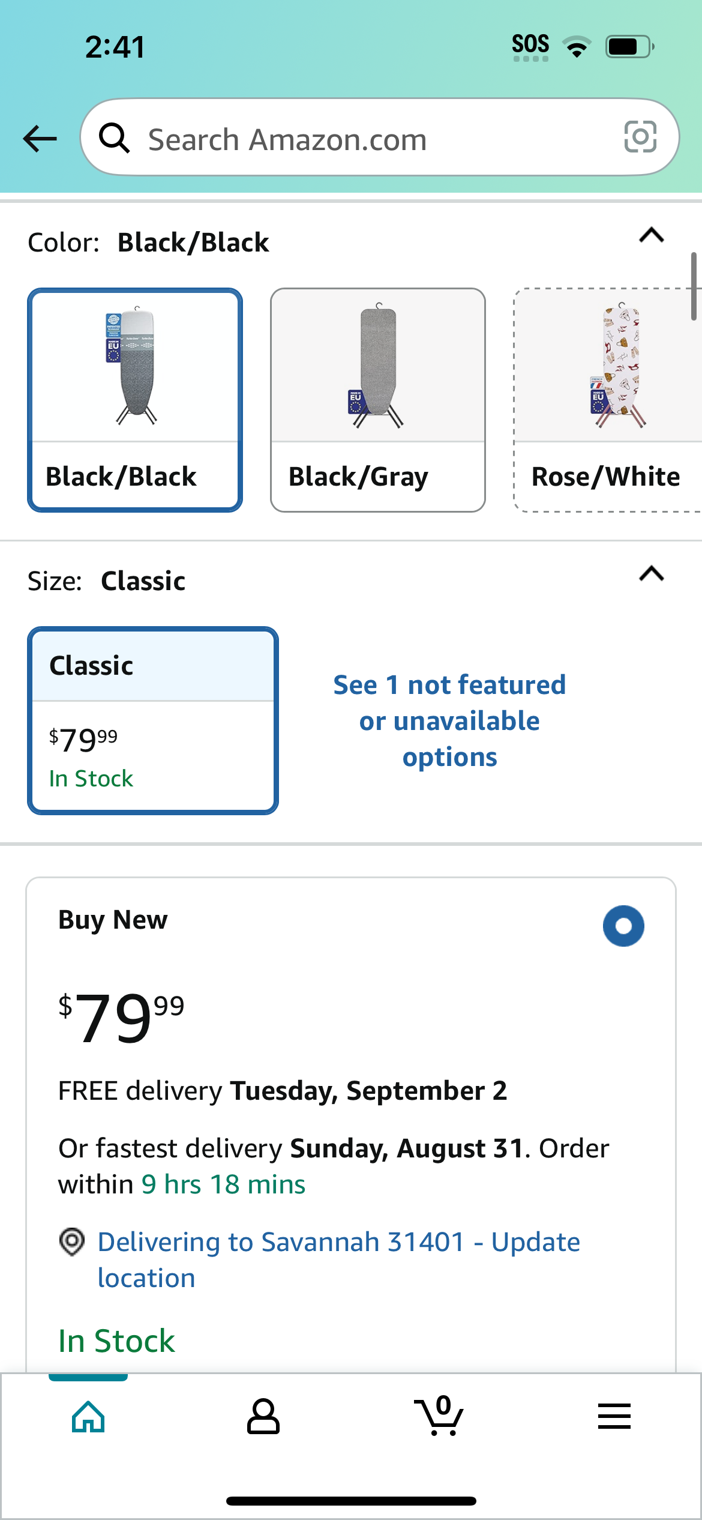Collapse the Color section chevron

click(652, 235)
